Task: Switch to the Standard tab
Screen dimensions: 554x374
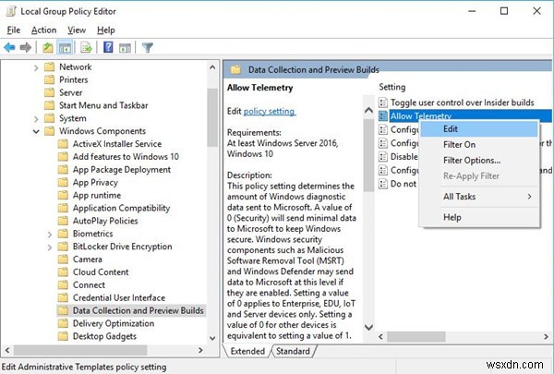Action: tap(292, 351)
